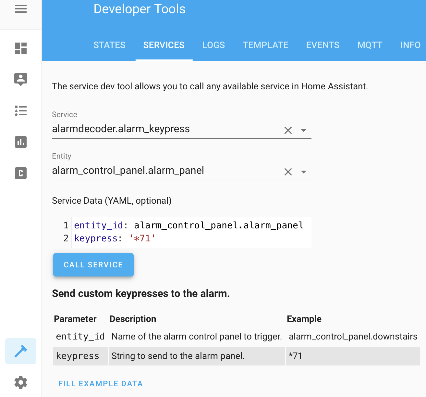
Task: Click the Developer Tools title
Action: point(140,9)
